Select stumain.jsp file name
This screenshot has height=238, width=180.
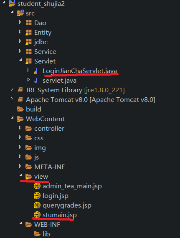60,215
